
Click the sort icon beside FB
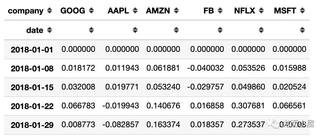point(219,11)
